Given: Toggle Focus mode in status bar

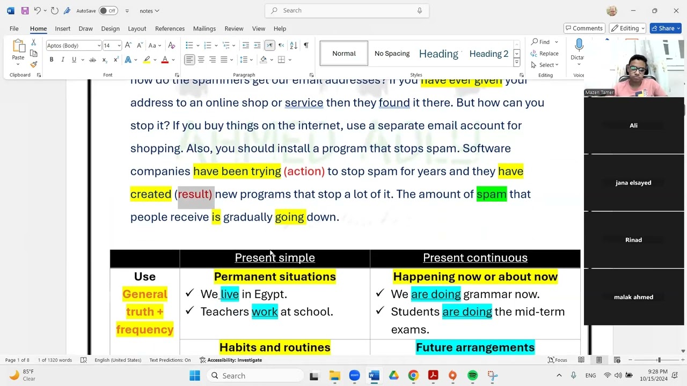Looking at the screenshot, I should coord(557,360).
